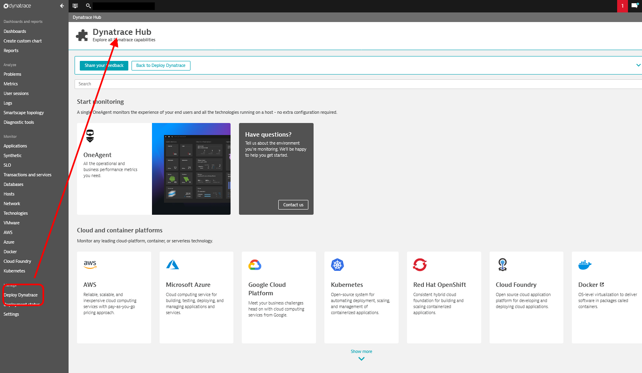Image resolution: width=642 pixels, height=373 pixels.
Task: Select Deploy Dynatrace in sidebar
Action: 20,295
